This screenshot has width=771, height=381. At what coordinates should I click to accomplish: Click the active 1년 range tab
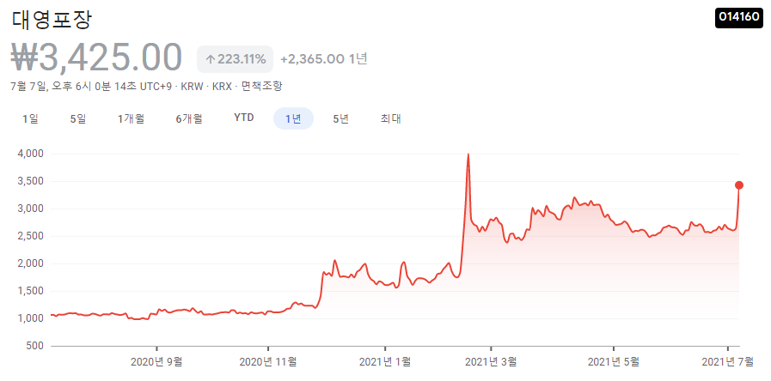(x=293, y=118)
